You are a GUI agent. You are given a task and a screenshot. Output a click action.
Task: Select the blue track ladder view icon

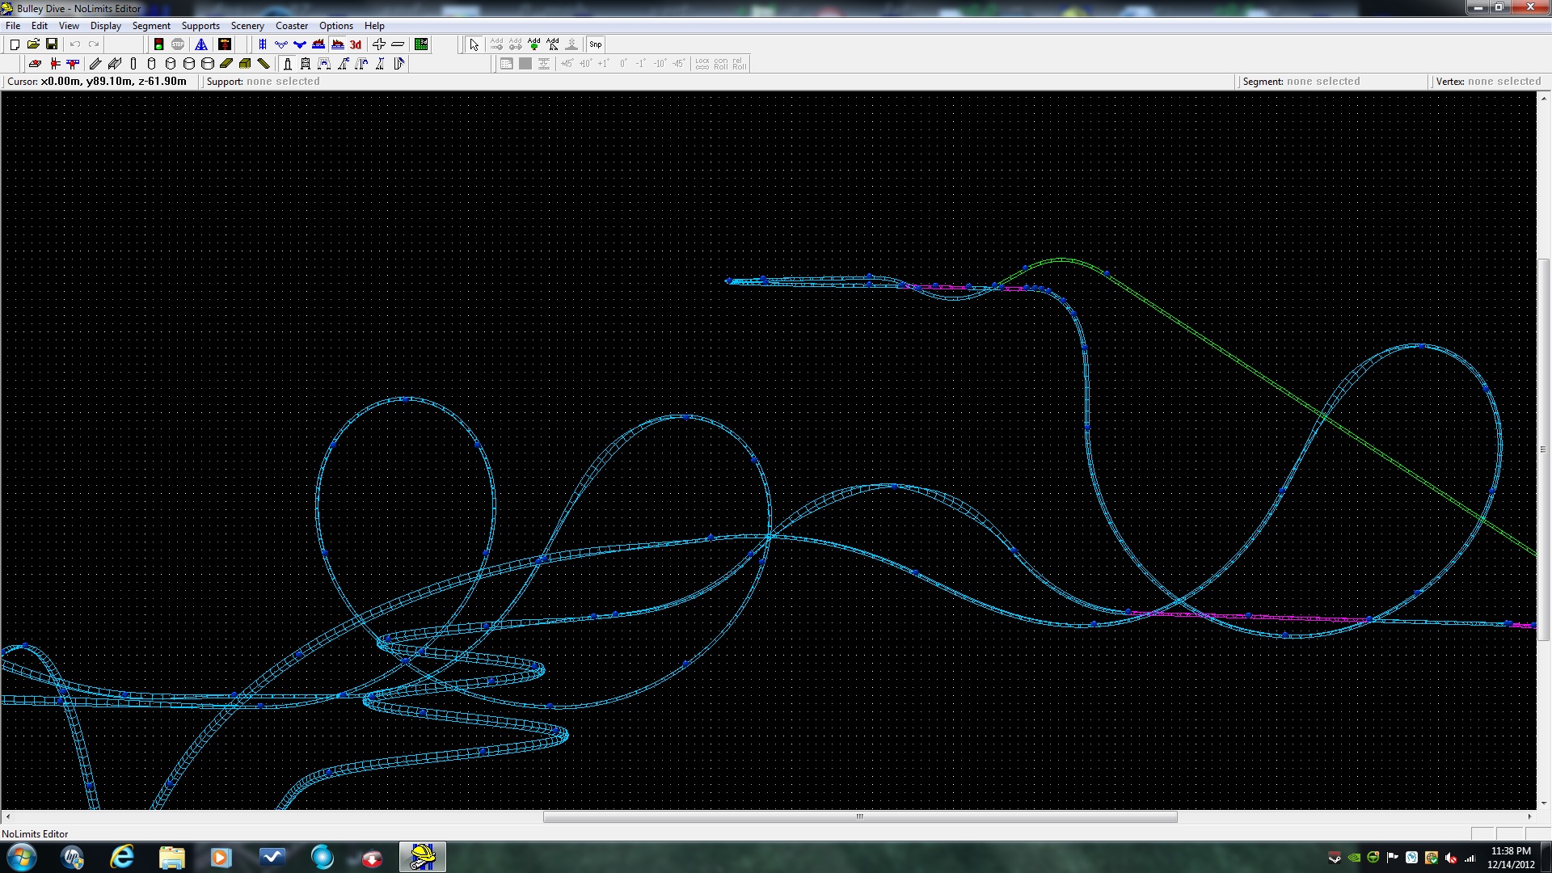tap(263, 44)
